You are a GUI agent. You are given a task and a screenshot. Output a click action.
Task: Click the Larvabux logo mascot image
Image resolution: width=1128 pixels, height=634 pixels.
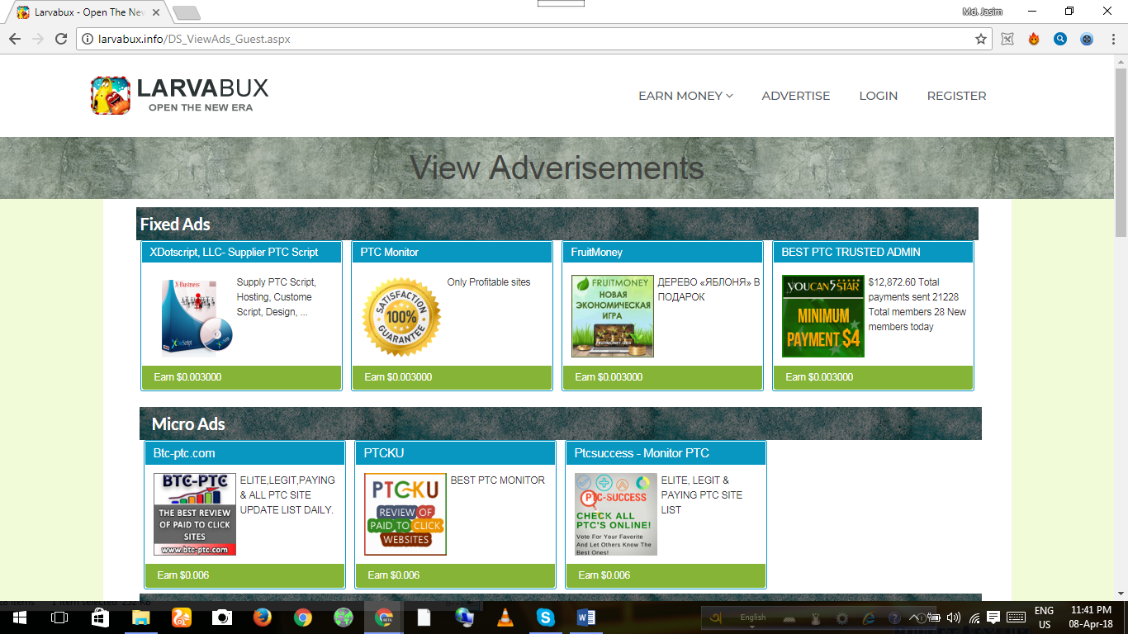[x=111, y=95]
